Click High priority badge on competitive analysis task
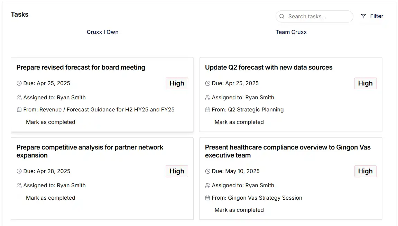Image resolution: width=398 pixels, height=226 pixels. pos(177,171)
